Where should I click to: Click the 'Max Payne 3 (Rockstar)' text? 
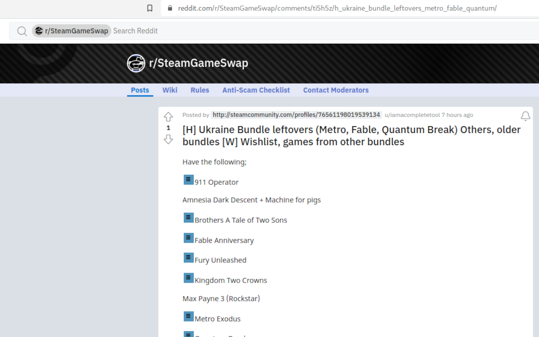coord(221,299)
